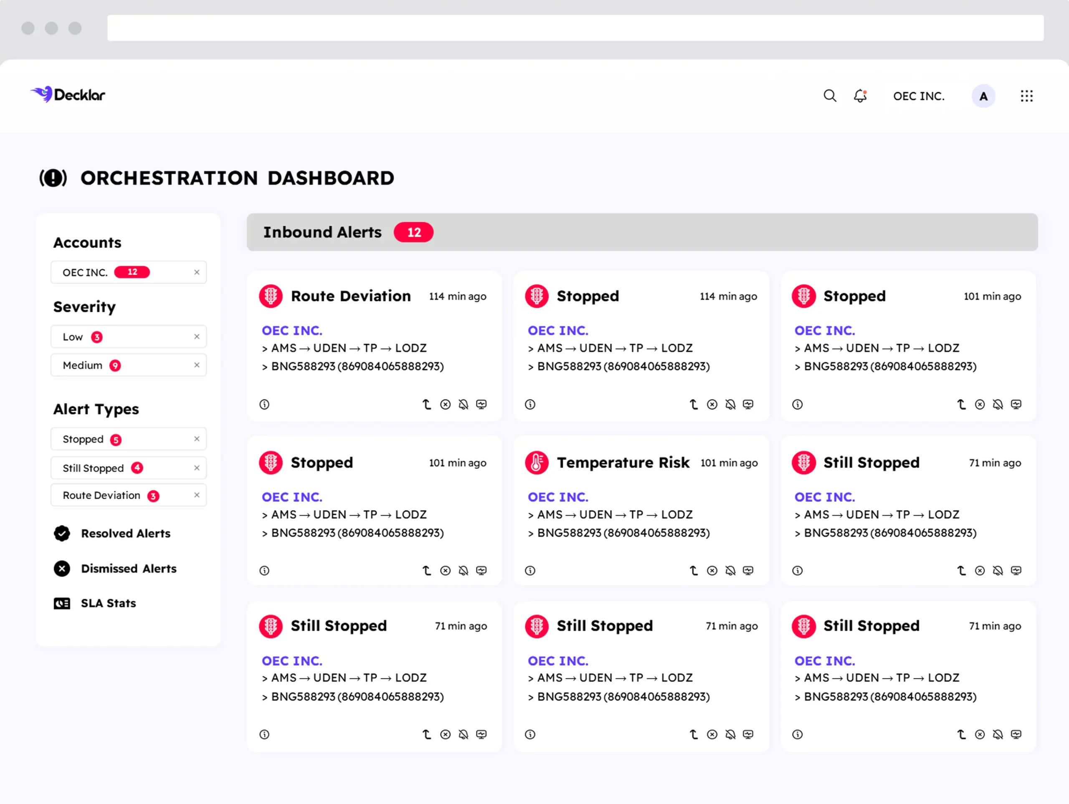The image size is (1069, 804).
Task: Mute notifications on Temperature Risk alert
Action: point(730,571)
